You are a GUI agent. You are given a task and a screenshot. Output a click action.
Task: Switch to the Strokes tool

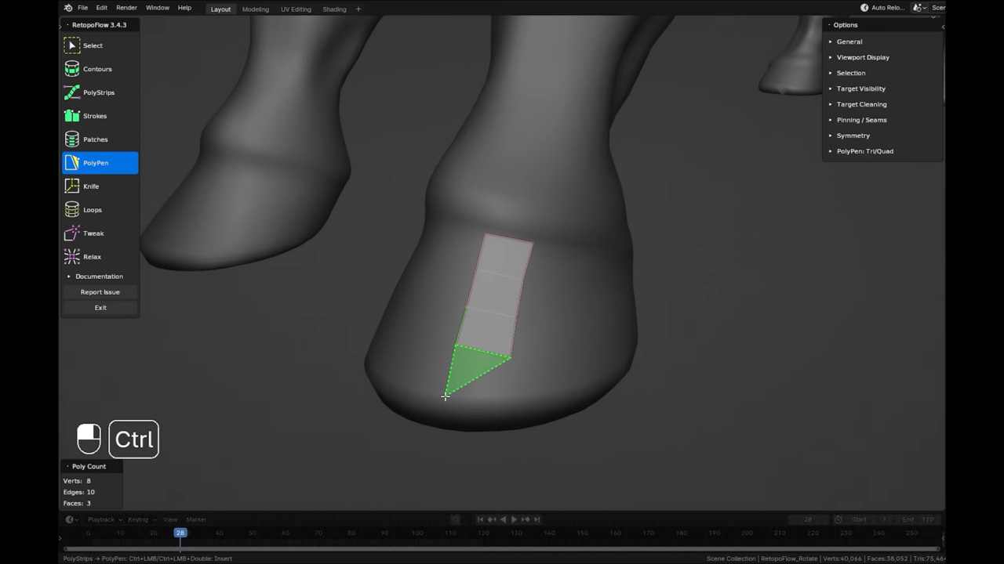coord(94,116)
